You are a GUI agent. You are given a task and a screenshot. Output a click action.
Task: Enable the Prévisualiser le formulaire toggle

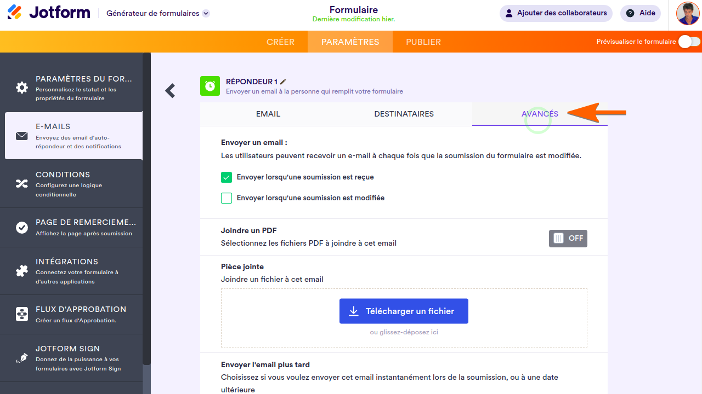coord(689,42)
